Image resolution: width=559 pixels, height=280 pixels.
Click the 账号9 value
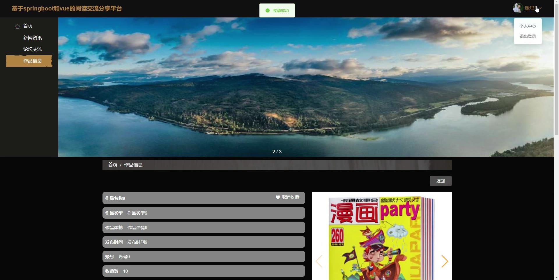[x=124, y=257]
